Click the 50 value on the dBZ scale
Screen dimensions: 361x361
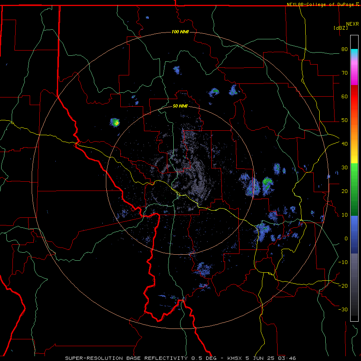pyautogui.click(x=345, y=120)
